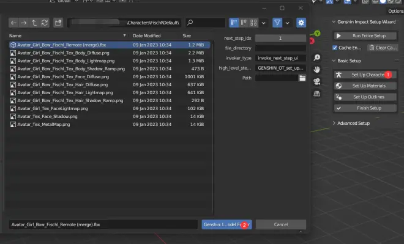Toggle the options gear region
The height and width of the screenshot is (244, 404).
[301, 23]
